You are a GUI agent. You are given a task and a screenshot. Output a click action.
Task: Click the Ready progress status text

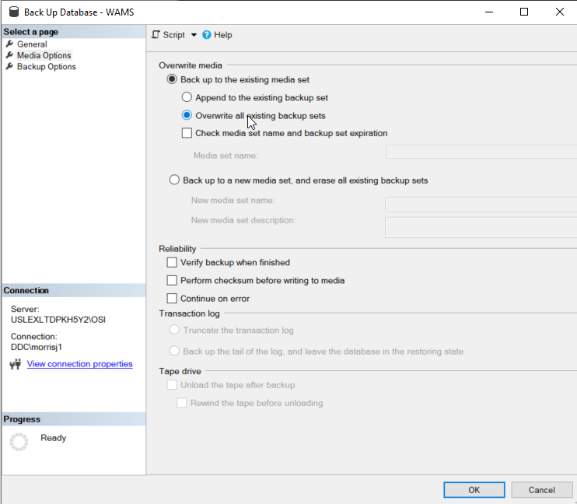[54, 438]
